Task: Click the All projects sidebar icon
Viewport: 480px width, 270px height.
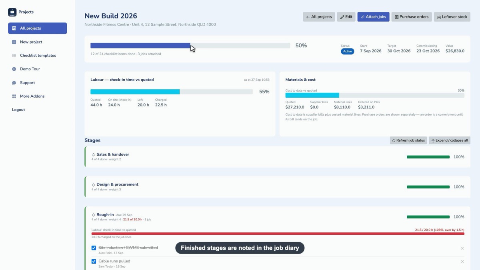Action: [x=14, y=28]
